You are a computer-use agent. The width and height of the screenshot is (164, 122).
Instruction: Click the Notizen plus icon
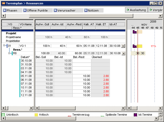[x=86, y=10]
